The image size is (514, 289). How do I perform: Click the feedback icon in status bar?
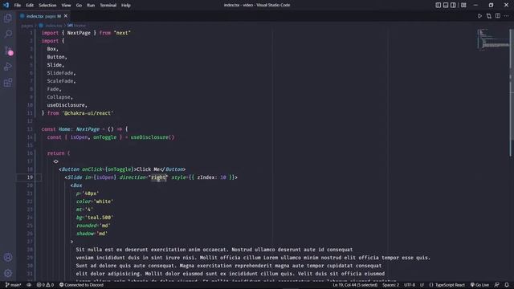497,285
